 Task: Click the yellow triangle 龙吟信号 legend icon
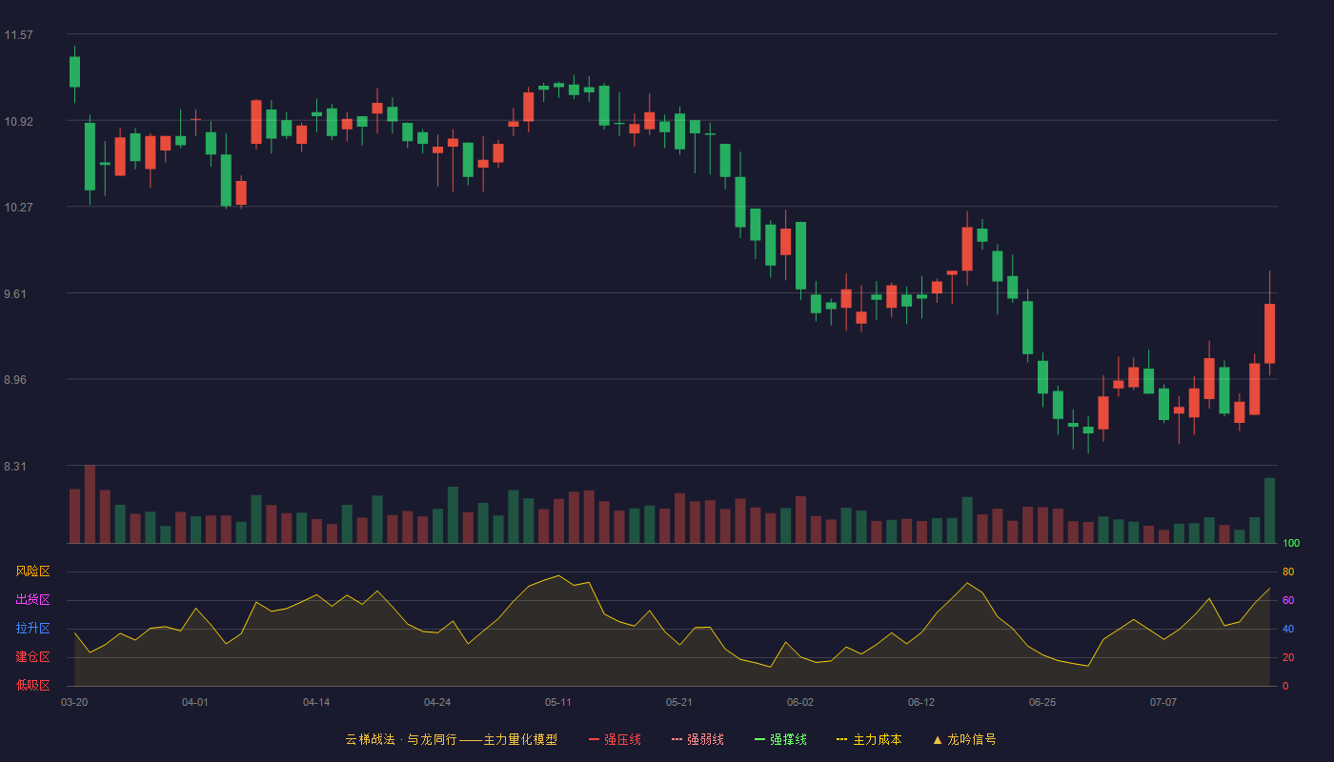(938, 739)
